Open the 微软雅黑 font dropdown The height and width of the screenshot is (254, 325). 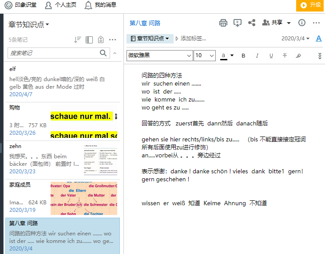point(160,55)
